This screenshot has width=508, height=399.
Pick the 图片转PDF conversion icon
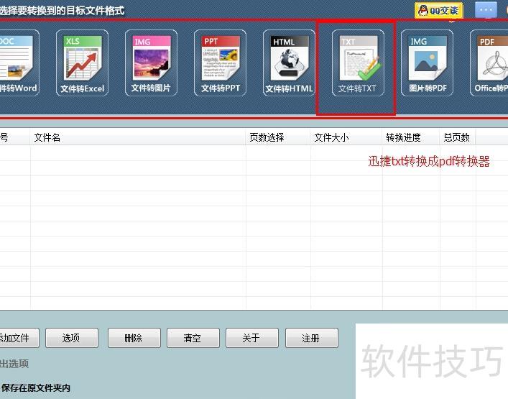pos(427,63)
